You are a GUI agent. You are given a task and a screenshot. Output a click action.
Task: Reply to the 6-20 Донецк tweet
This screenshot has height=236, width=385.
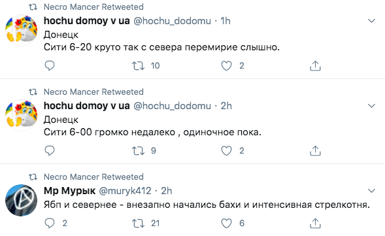(x=50, y=65)
